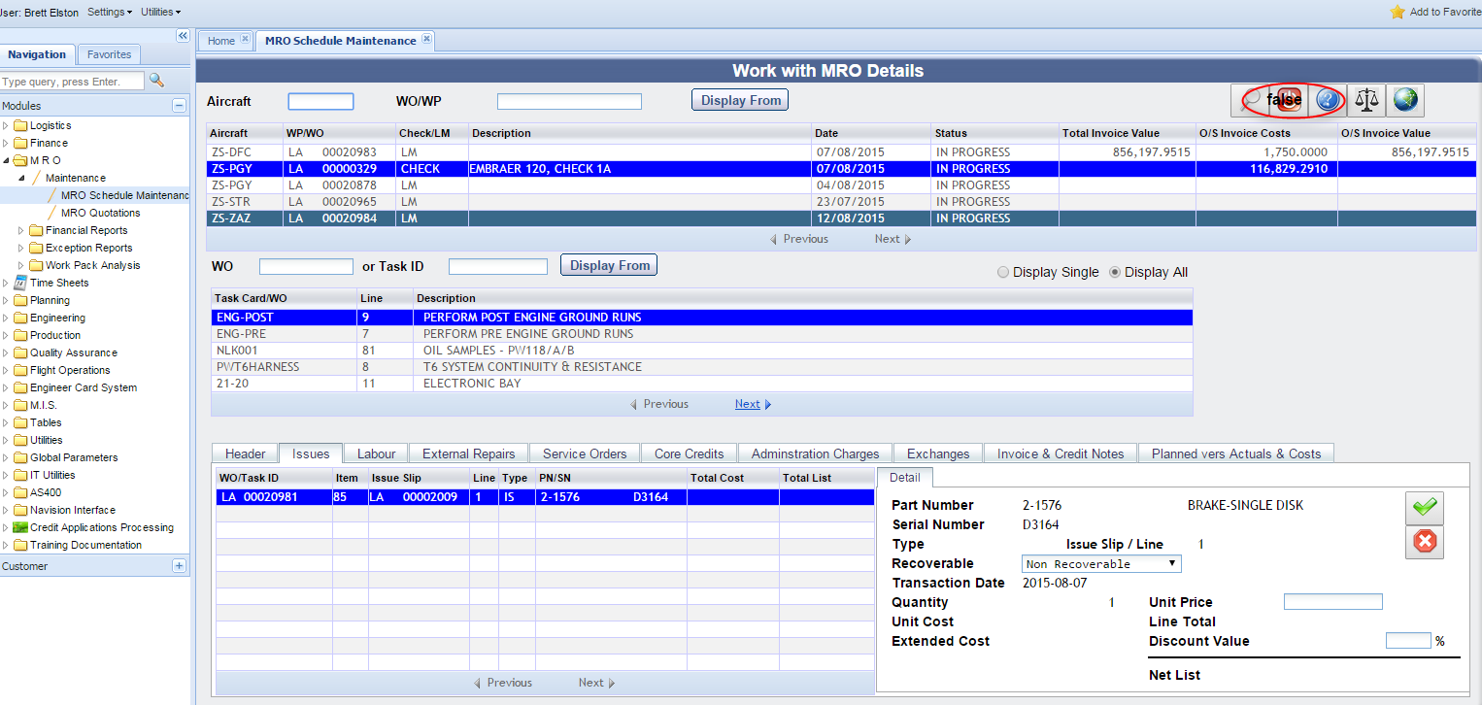Click the balance scales icon button
Image resolution: width=1482 pixels, height=705 pixels.
coord(1366,99)
